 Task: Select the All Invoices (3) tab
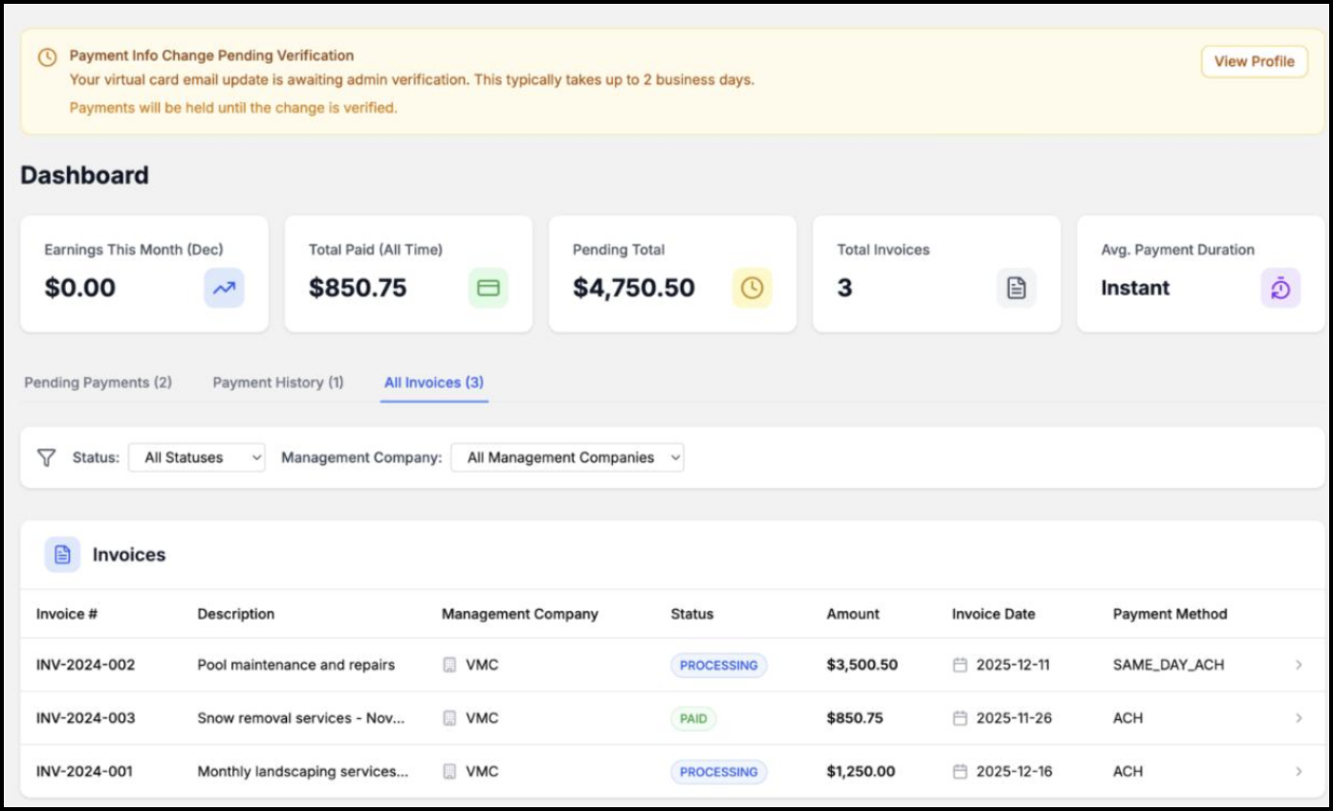pyautogui.click(x=434, y=383)
